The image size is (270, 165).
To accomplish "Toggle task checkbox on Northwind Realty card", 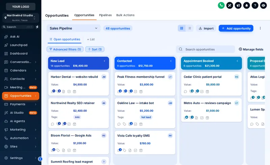I will coord(69,124).
